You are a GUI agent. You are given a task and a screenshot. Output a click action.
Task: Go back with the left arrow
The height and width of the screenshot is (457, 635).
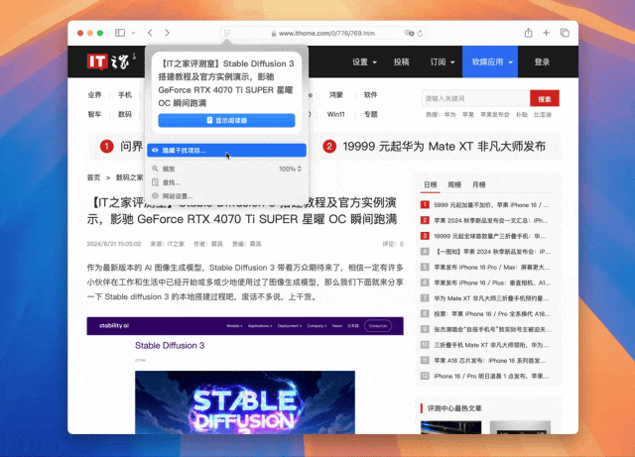tap(150, 33)
